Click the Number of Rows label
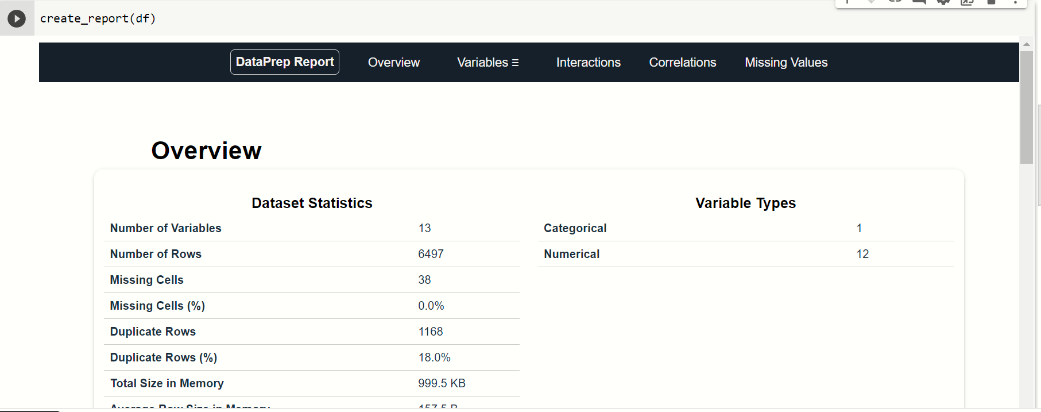 156,254
